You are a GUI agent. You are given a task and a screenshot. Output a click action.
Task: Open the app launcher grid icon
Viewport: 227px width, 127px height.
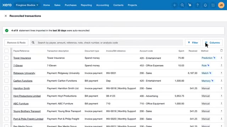pyautogui.click(x=213, y=5)
